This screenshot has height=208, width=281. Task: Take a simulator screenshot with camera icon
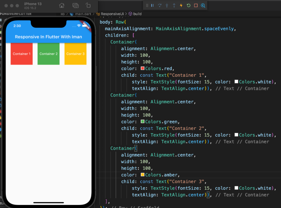tap(75, 6)
